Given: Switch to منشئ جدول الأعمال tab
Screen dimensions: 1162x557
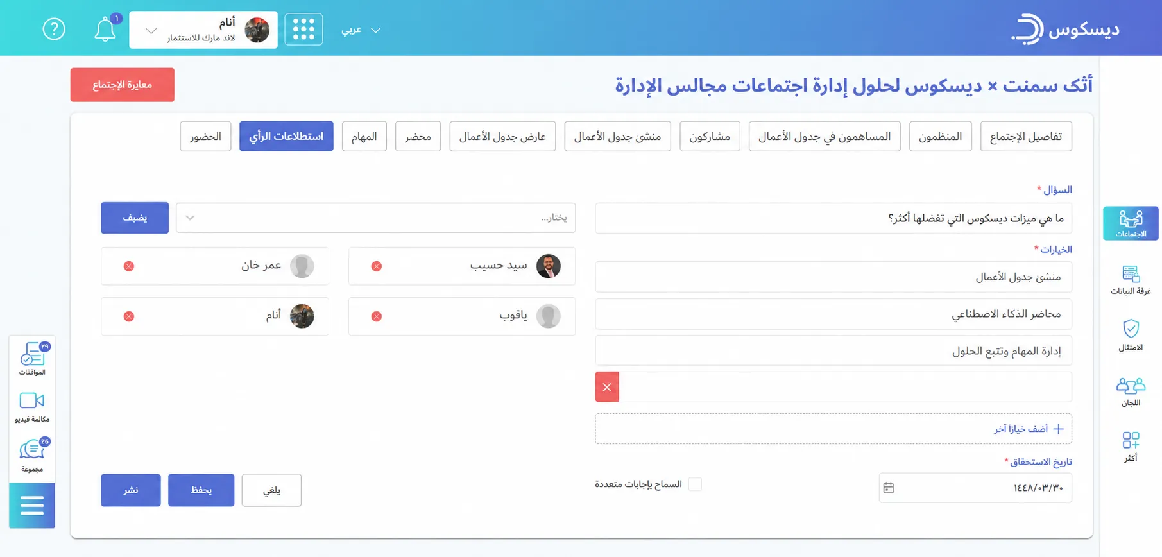Looking at the screenshot, I should tap(617, 136).
